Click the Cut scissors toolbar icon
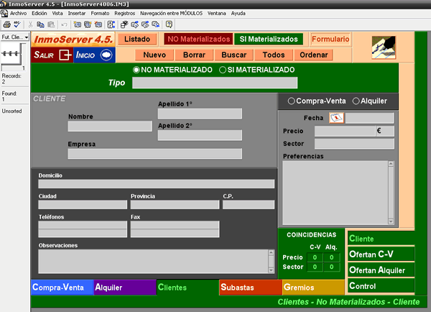Image resolution: width=431 pixels, height=312 pixels. [30, 24]
